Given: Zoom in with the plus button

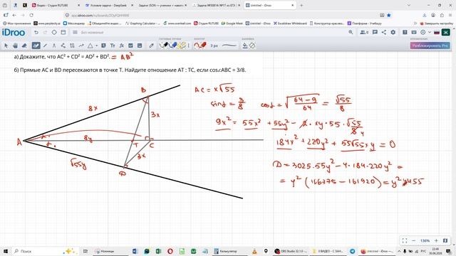Looking at the screenshot, I should tap(436, 240).
